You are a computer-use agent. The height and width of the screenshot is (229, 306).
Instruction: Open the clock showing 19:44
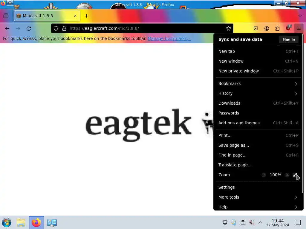coord(278,222)
